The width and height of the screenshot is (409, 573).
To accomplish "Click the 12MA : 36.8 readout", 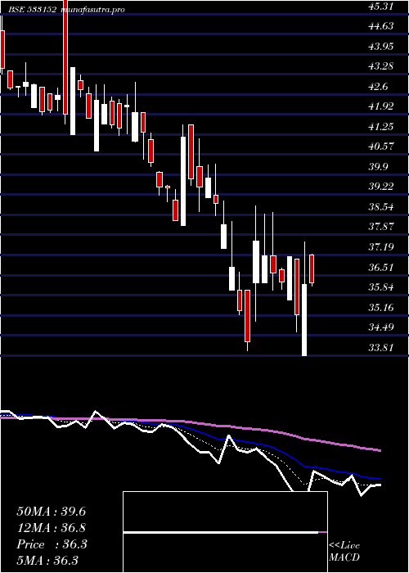I will click(51, 528).
